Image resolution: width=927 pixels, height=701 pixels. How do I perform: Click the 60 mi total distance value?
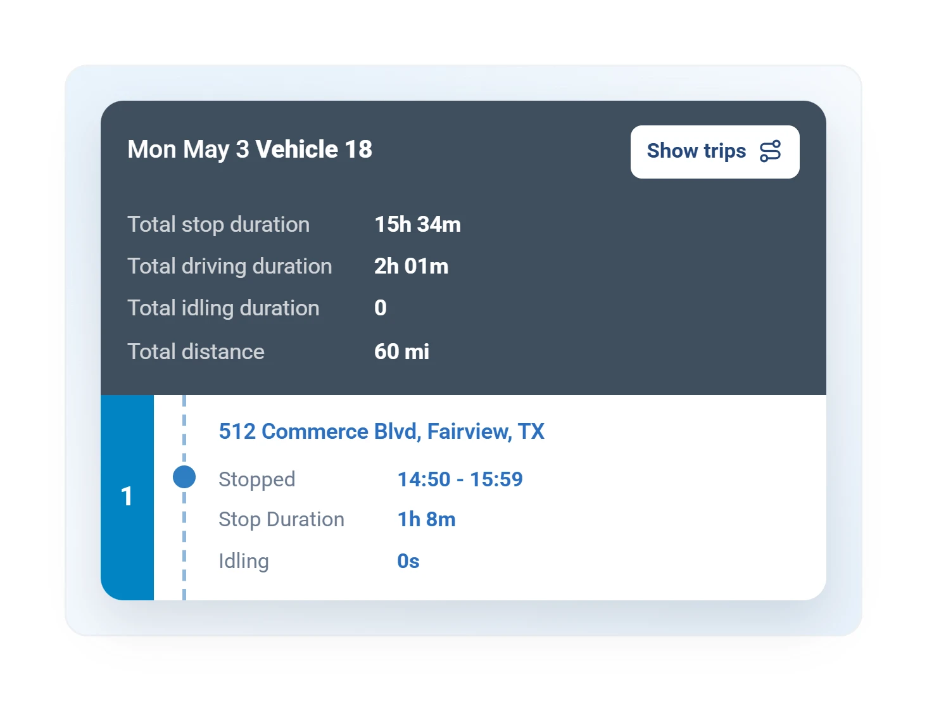[401, 351]
